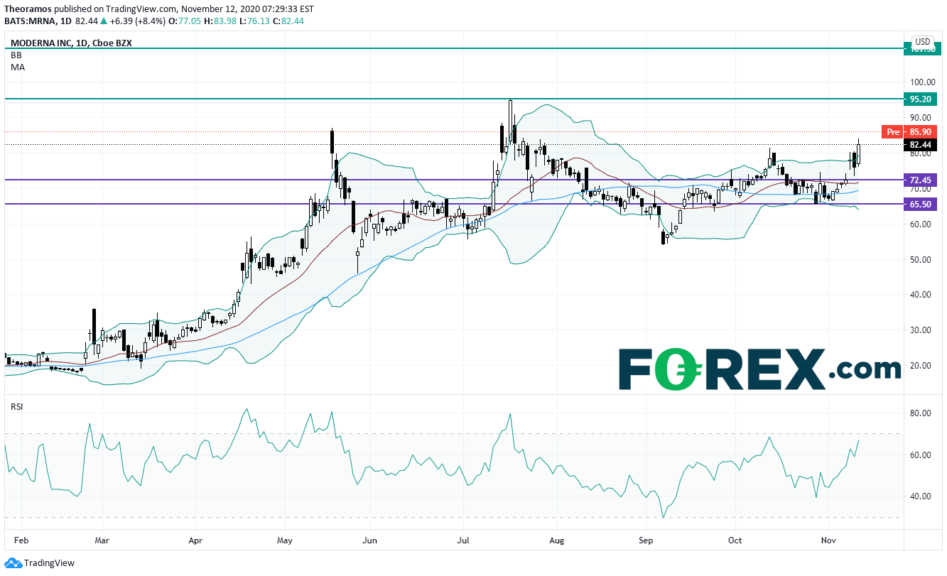Click the Aug label on time axis
Screen dimensions: 947x576
(x=557, y=540)
